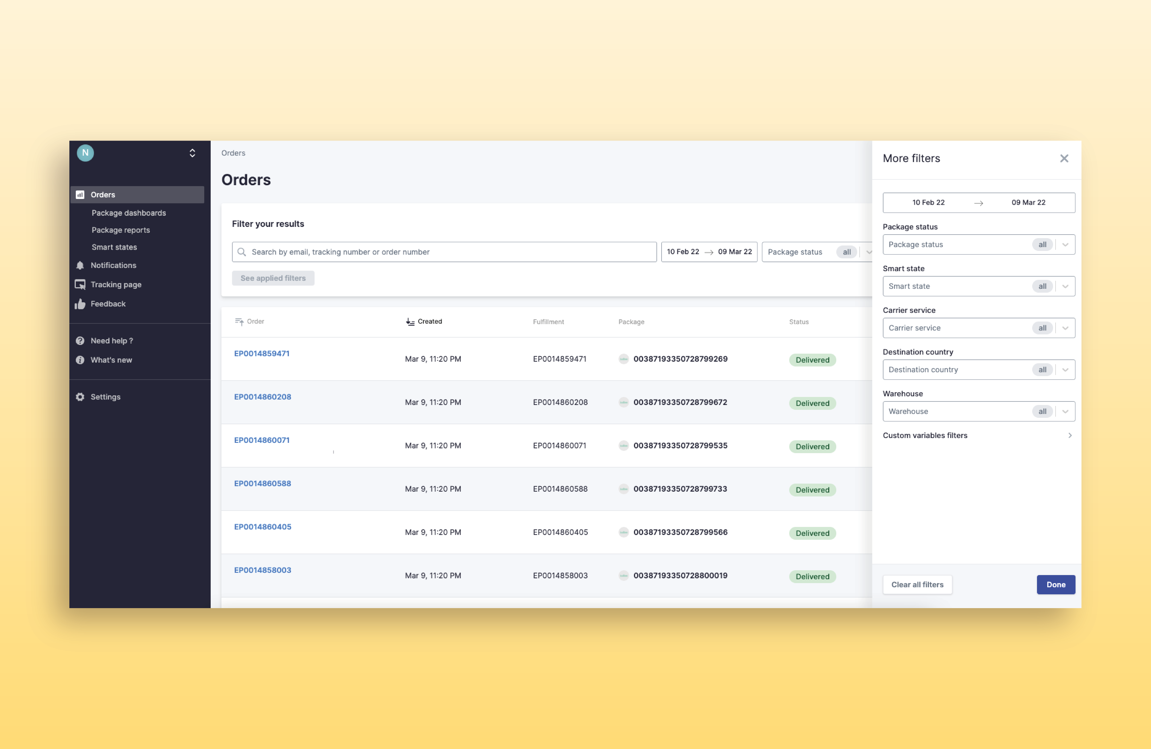Open Package reports in the sidebar
1151x749 pixels.
point(120,229)
